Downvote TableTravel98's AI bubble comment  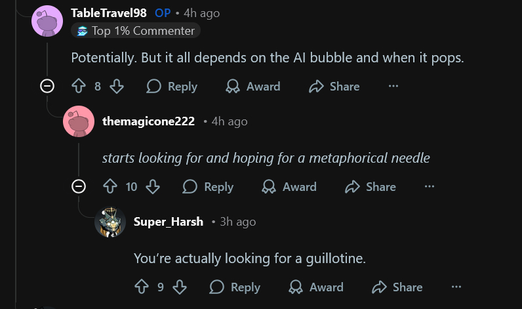117,87
